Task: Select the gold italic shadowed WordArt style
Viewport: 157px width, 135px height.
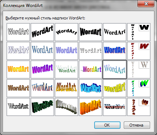Action: pyautogui.click(x=66, y=88)
